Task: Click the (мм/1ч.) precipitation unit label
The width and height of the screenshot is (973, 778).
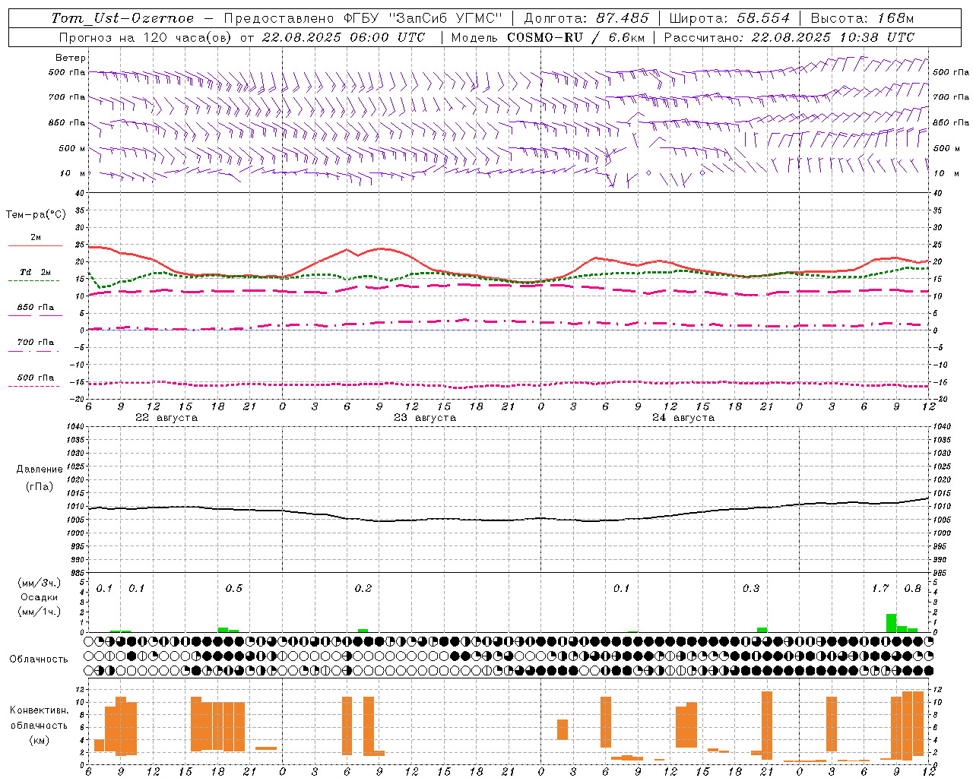Action: 40,612
